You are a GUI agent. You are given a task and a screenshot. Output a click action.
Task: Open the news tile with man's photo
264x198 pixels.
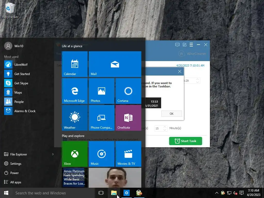point(115,178)
